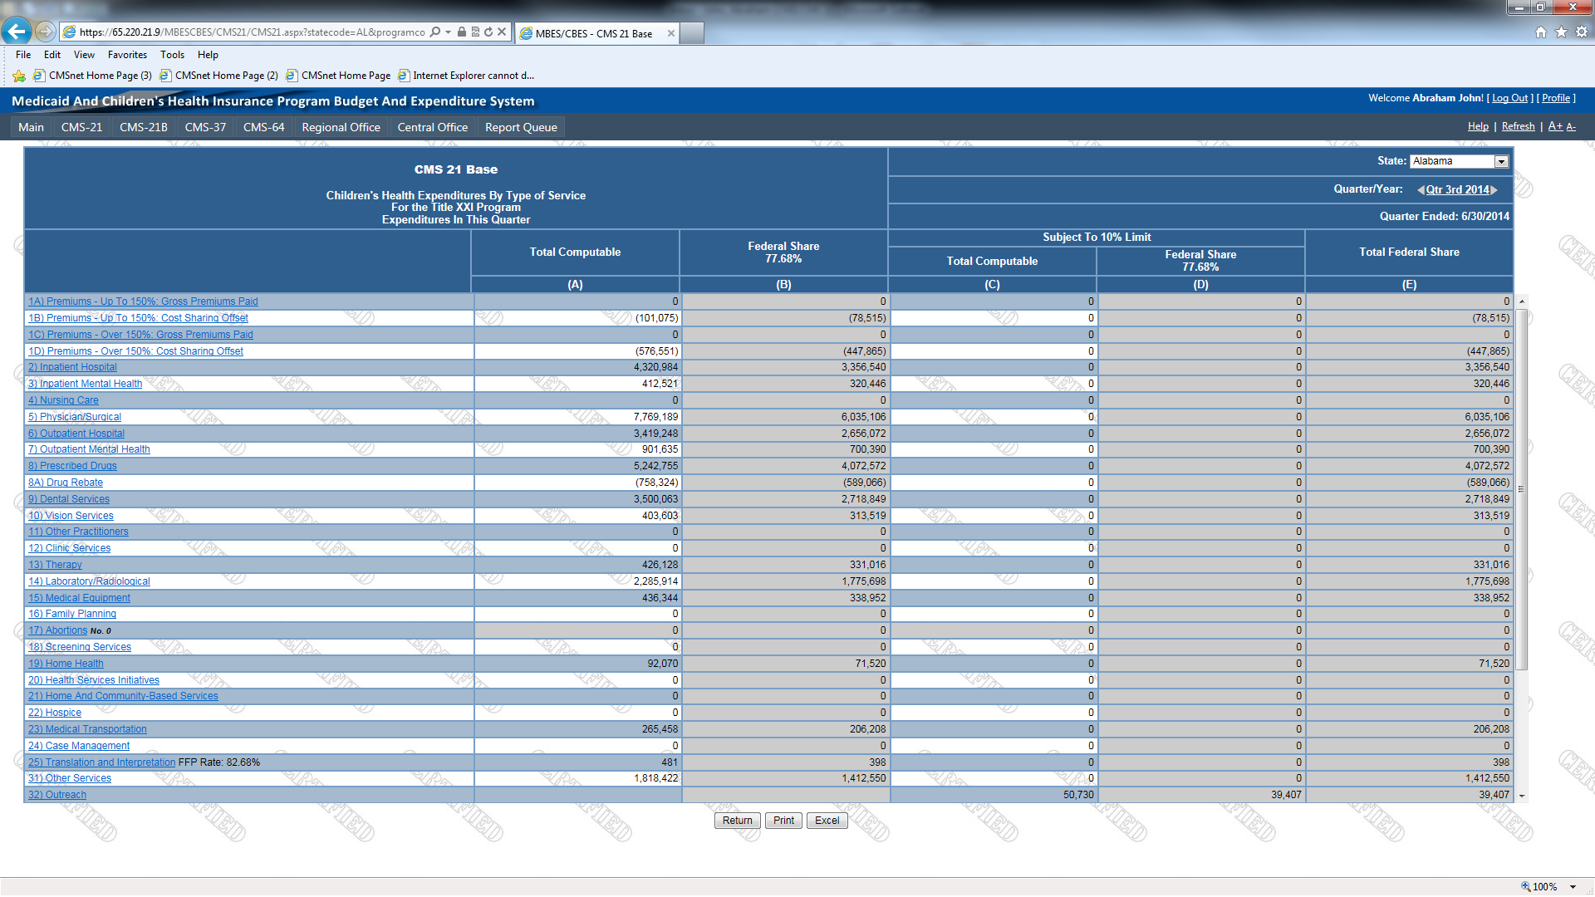Image resolution: width=1595 pixels, height=897 pixels.
Task: Open the browser Home icon
Action: [1540, 32]
